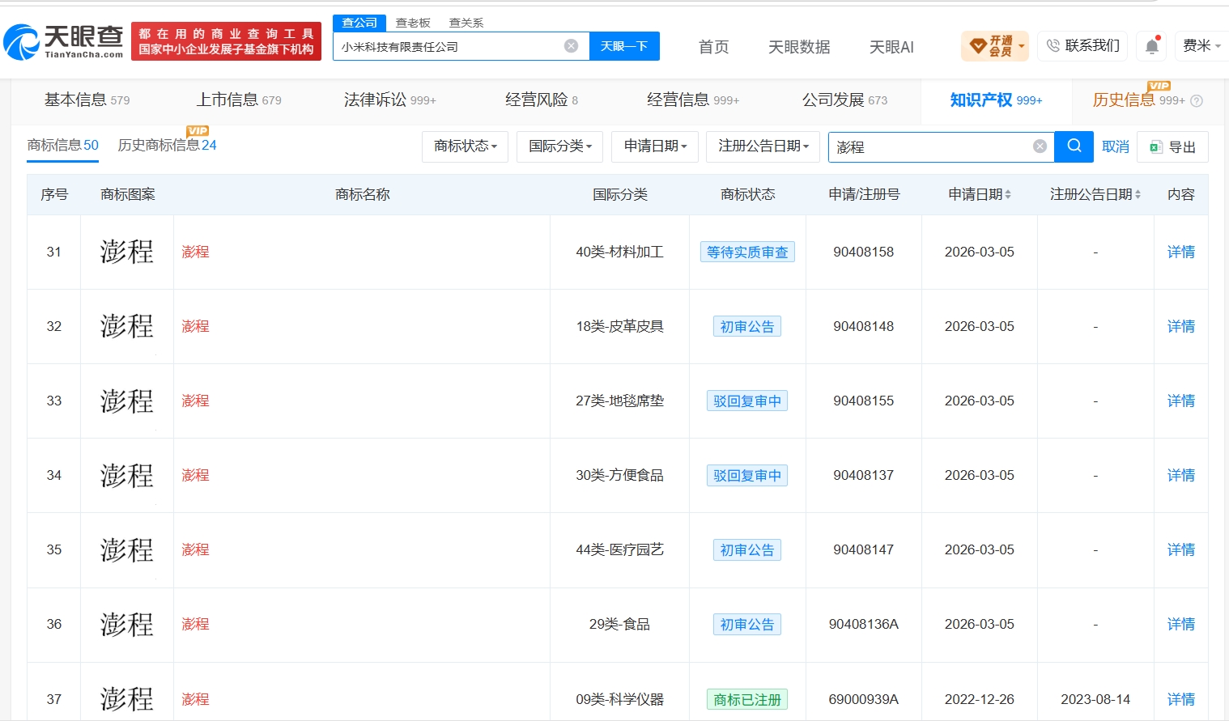Image resolution: width=1229 pixels, height=721 pixels.
Task: Click trademark image in row 31
Action: [x=127, y=252]
